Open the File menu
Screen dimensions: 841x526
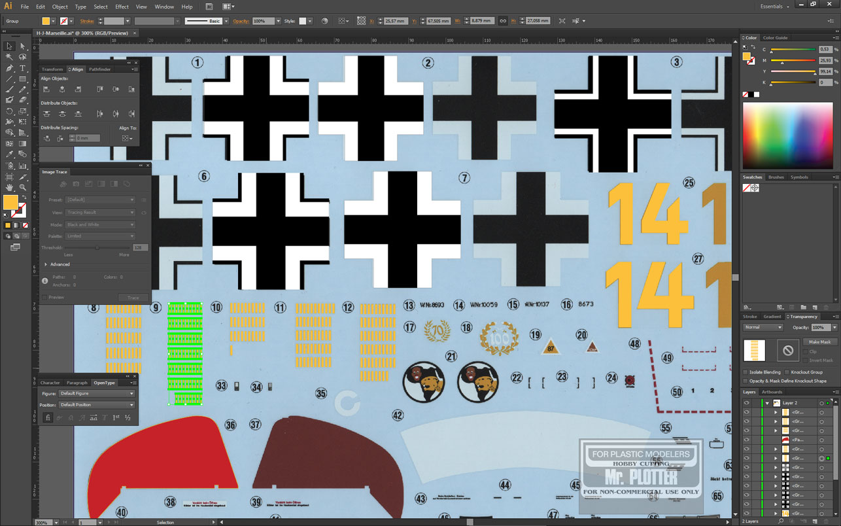[24, 7]
